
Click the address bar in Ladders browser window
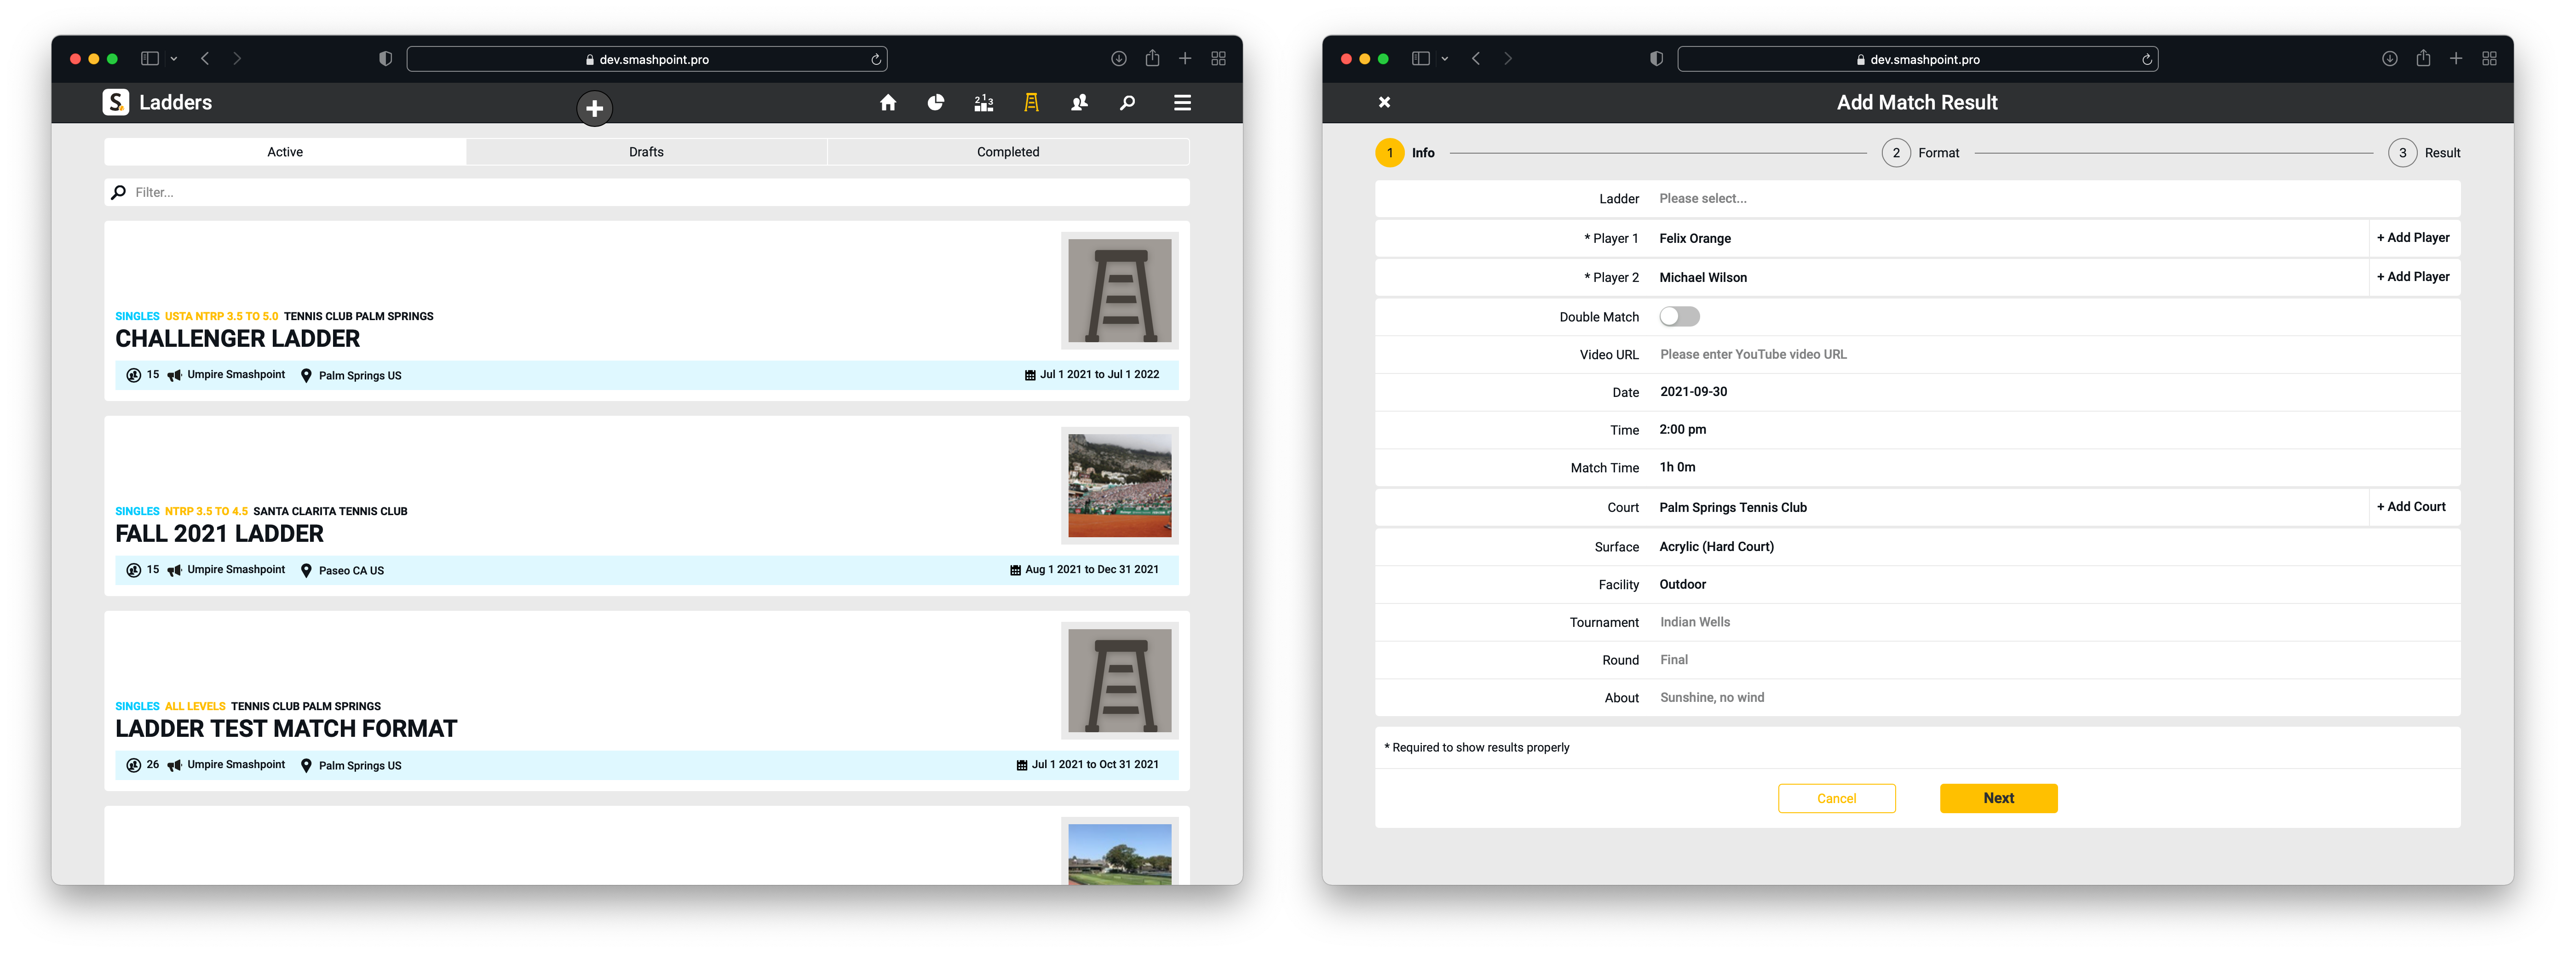click(647, 59)
